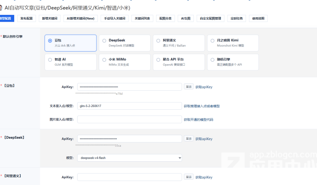
Task: Click the DeepSeek ApiKey input field
Action: (x=129, y=139)
